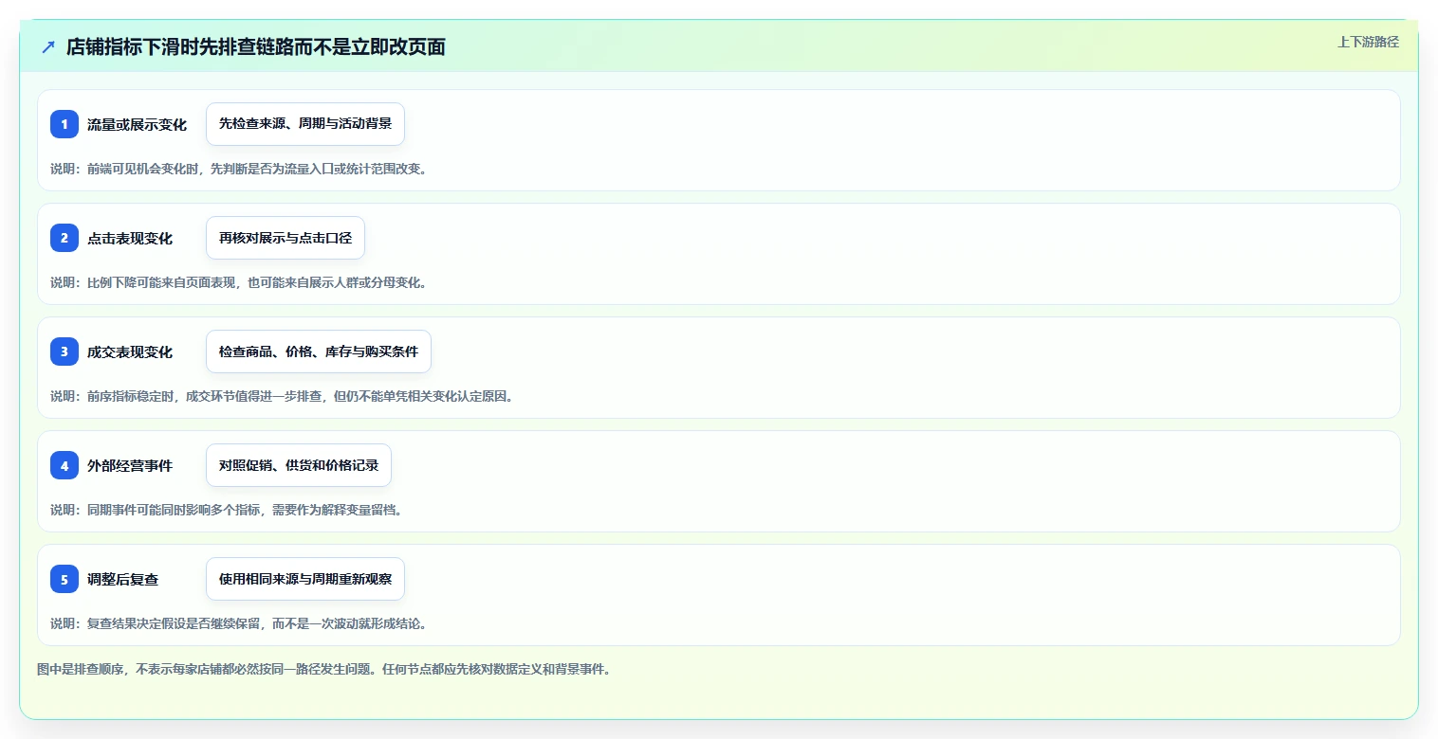Click the 使用相同来源与周期重新观察 pill
This screenshot has height=739, width=1438.
pyautogui.click(x=305, y=579)
